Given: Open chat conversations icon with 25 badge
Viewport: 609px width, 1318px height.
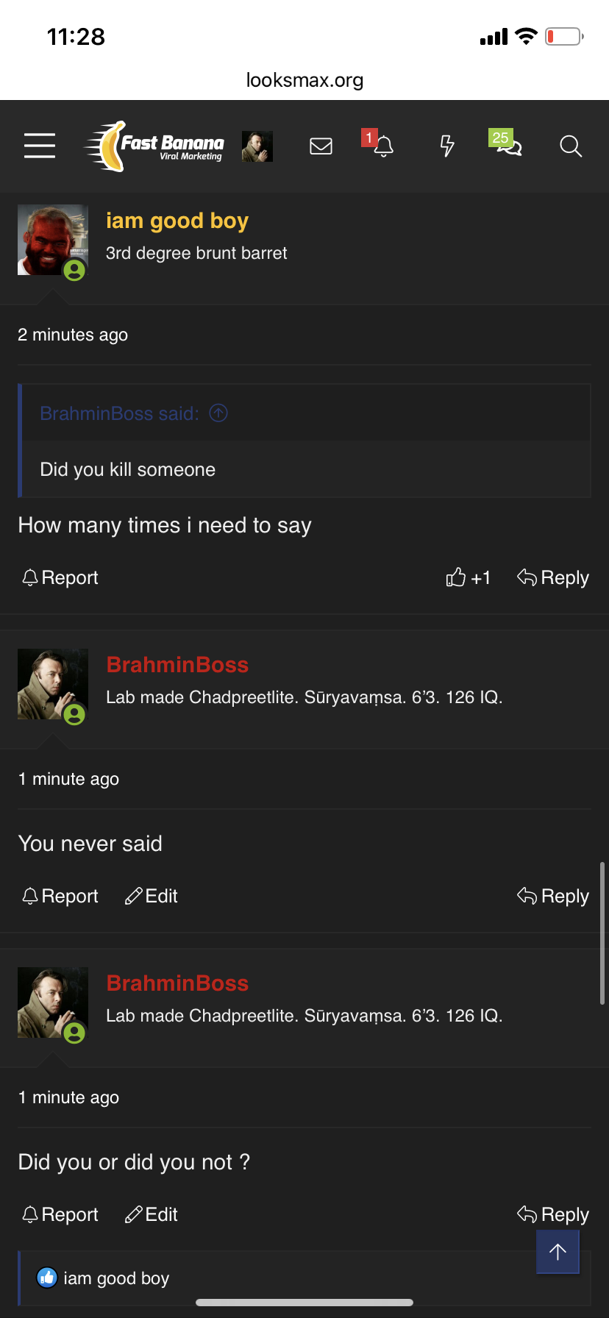Looking at the screenshot, I should tap(508, 146).
